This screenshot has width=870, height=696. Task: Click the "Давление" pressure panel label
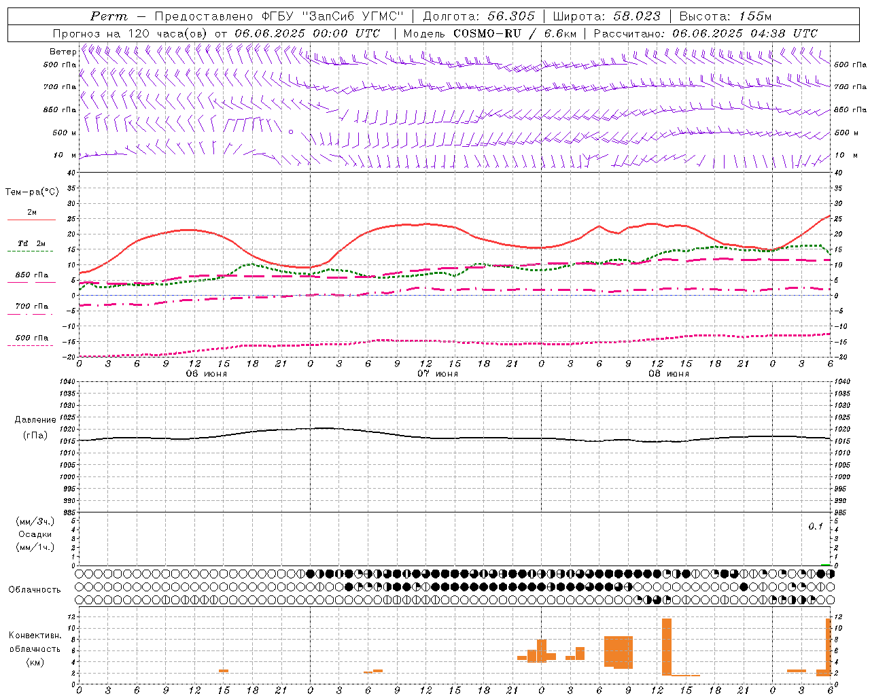(35, 420)
